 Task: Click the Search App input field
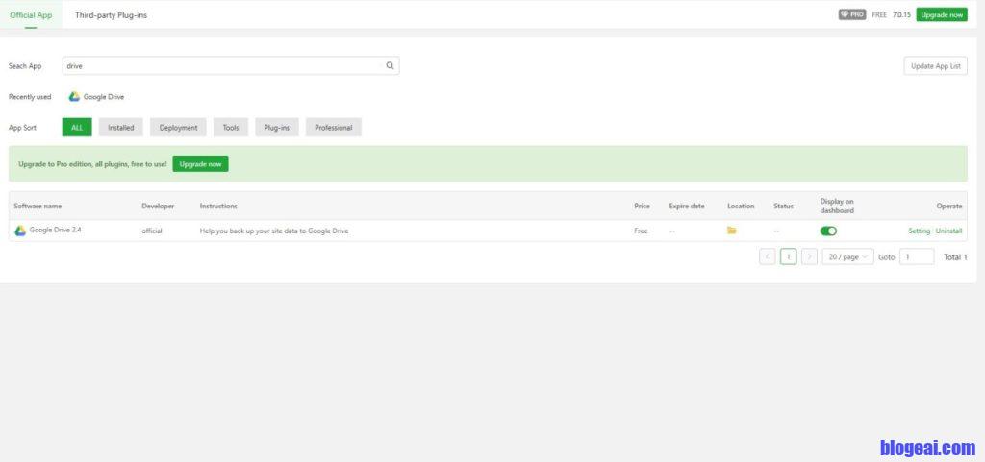tap(221, 66)
